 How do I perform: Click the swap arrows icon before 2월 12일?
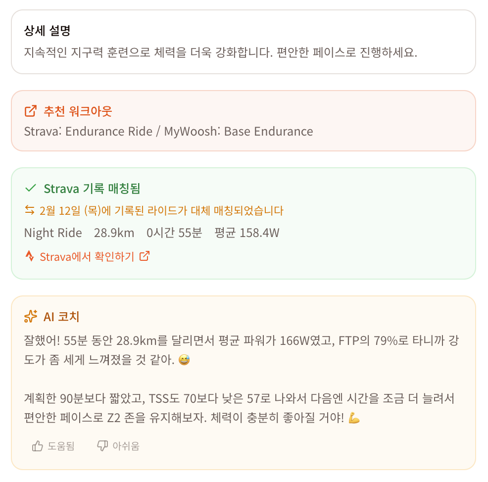[30, 210]
